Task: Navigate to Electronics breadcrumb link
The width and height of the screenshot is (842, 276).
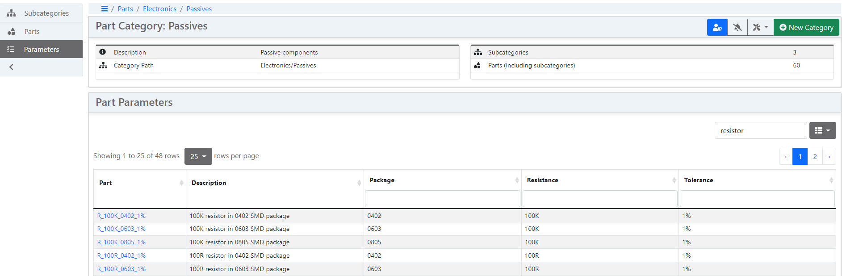Action: [159, 9]
